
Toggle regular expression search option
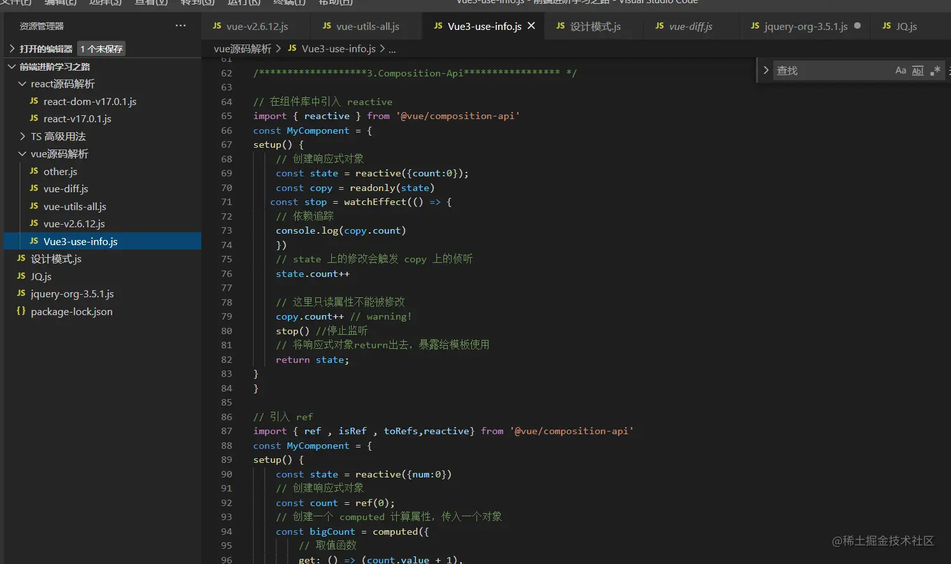click(x=934, y=71)
